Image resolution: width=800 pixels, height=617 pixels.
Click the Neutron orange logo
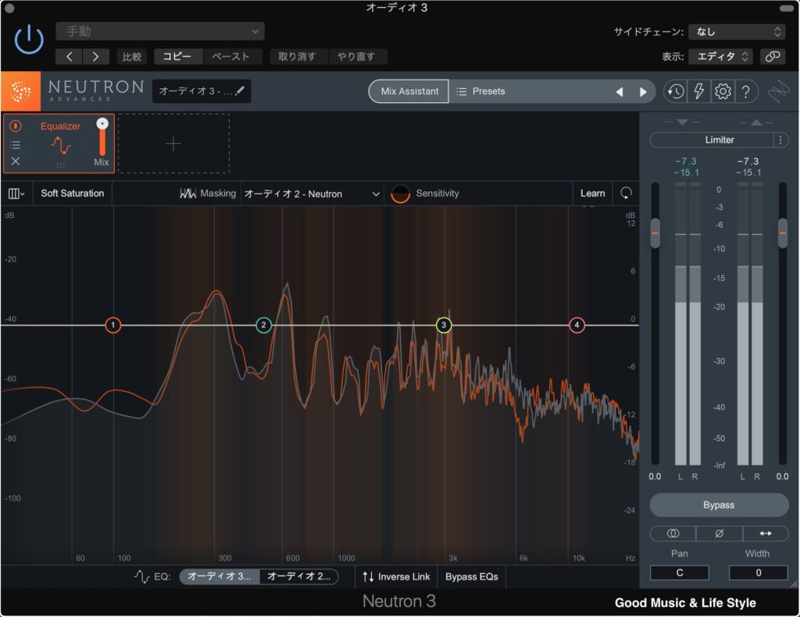[20, 91]
